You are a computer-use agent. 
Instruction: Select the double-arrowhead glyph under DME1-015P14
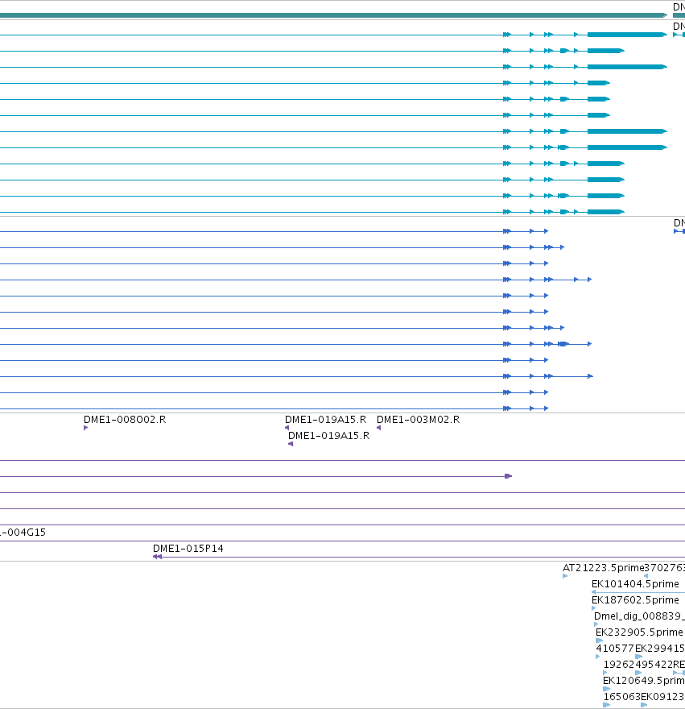157,557
